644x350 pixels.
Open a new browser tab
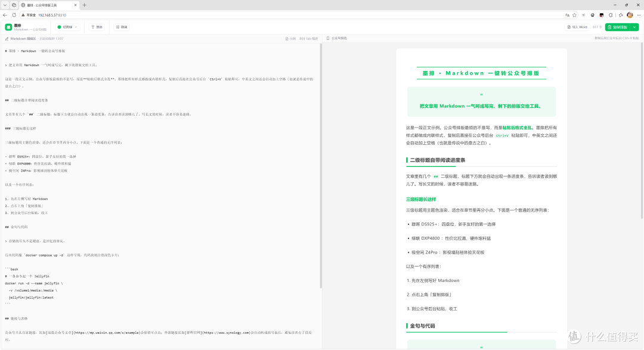pyautogui.click(x=85, y=5)
